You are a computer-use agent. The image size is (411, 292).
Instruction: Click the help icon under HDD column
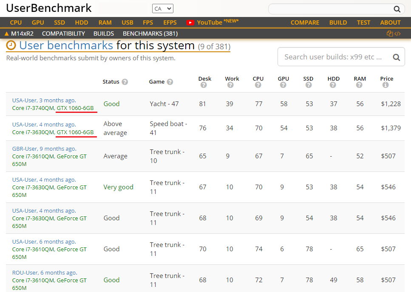[x=333, y=85]
